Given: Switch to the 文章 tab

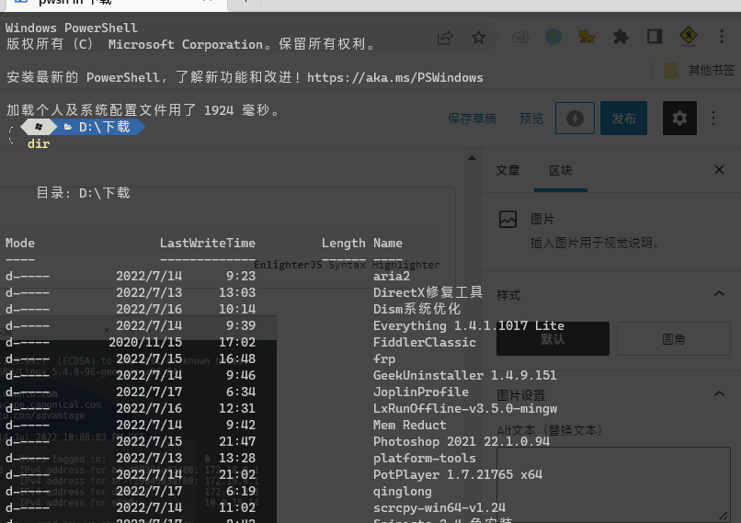Looking at the screenshot, I should point(507,170).
